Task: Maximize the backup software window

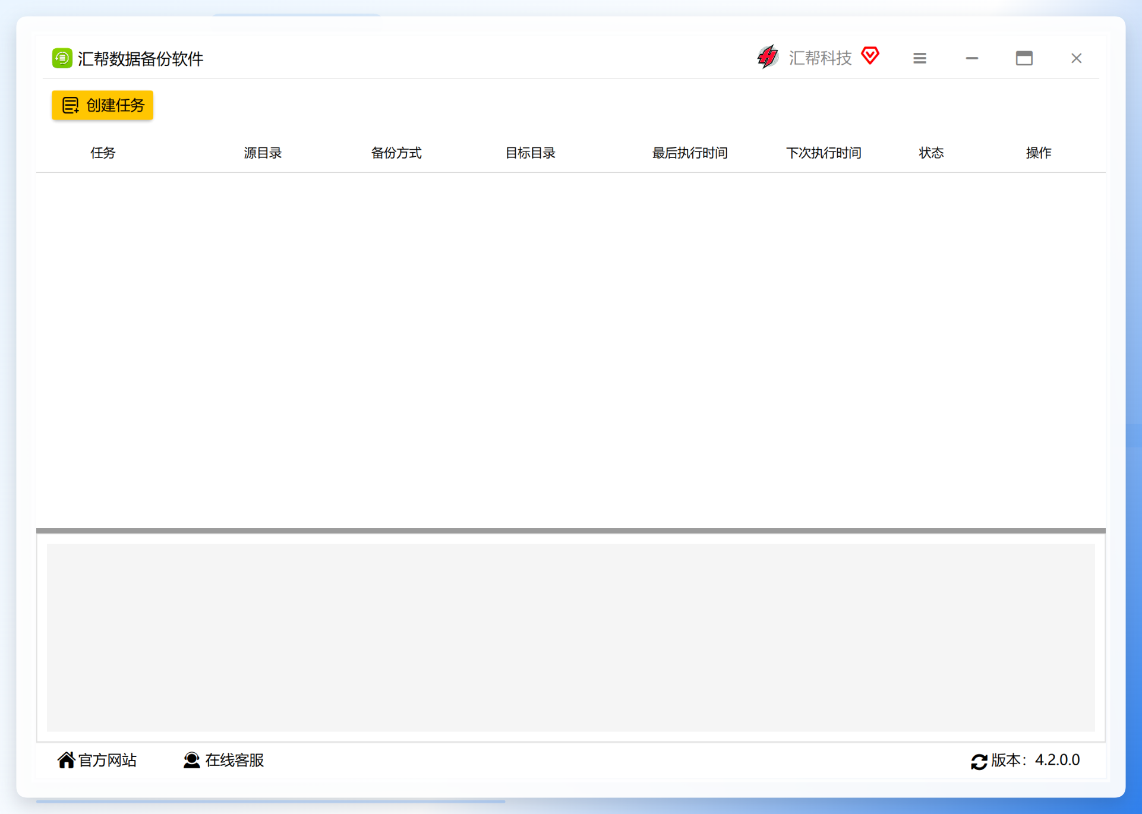Action: 1024,58
